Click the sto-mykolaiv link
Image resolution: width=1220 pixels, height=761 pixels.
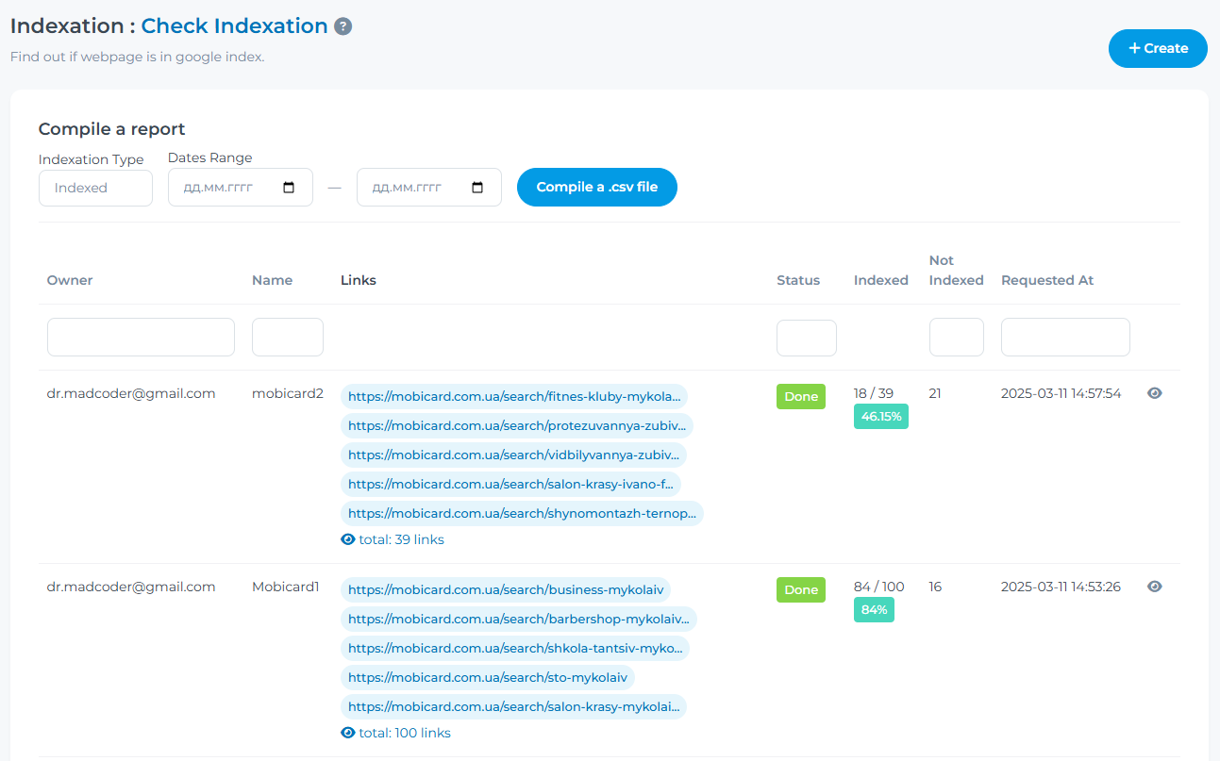(487, 677)
